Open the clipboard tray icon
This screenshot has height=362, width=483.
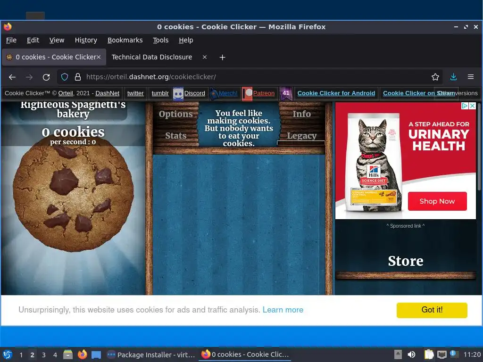coord(429,354)
